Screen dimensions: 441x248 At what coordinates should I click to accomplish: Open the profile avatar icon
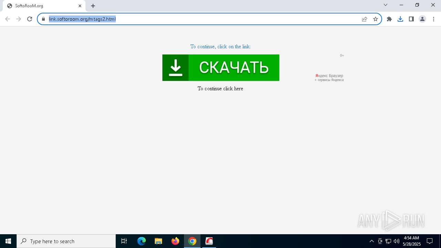click(422, 19)
